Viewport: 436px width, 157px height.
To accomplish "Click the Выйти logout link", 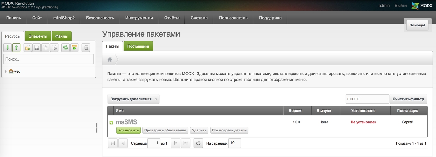I will (400, 6).
